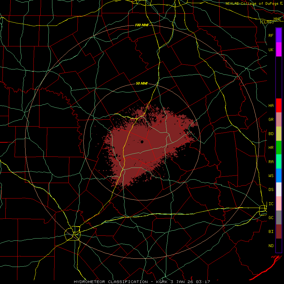This screenshot has height=284, width=284.
Task: Click the UK legend label
Action: click(271, 50)
